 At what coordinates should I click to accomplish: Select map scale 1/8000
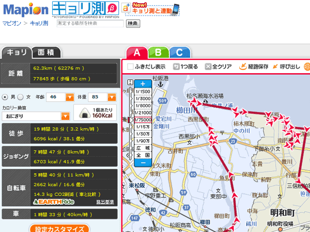pyautogui.click(x=143, y=106)
